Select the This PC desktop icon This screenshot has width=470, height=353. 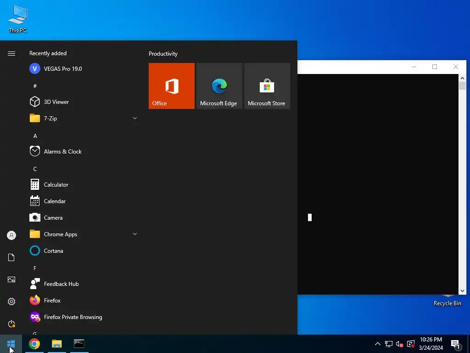pyautogui.click(x=18, y=18)
